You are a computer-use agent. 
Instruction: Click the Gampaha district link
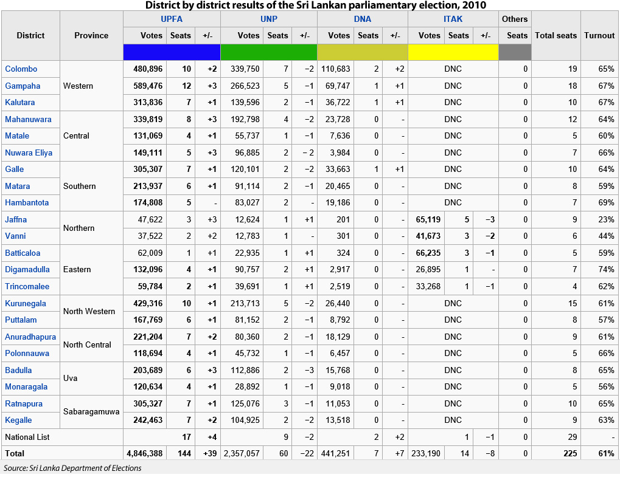pyautogui.click(x=23, y=86)
